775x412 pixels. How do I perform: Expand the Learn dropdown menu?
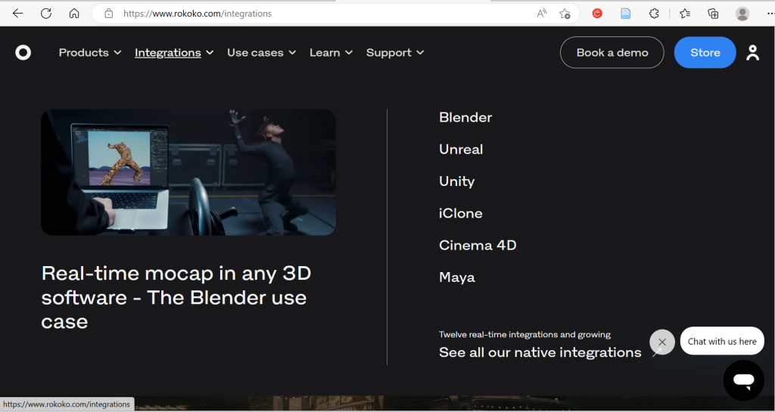pyautogui.click(x=331, y=52)
